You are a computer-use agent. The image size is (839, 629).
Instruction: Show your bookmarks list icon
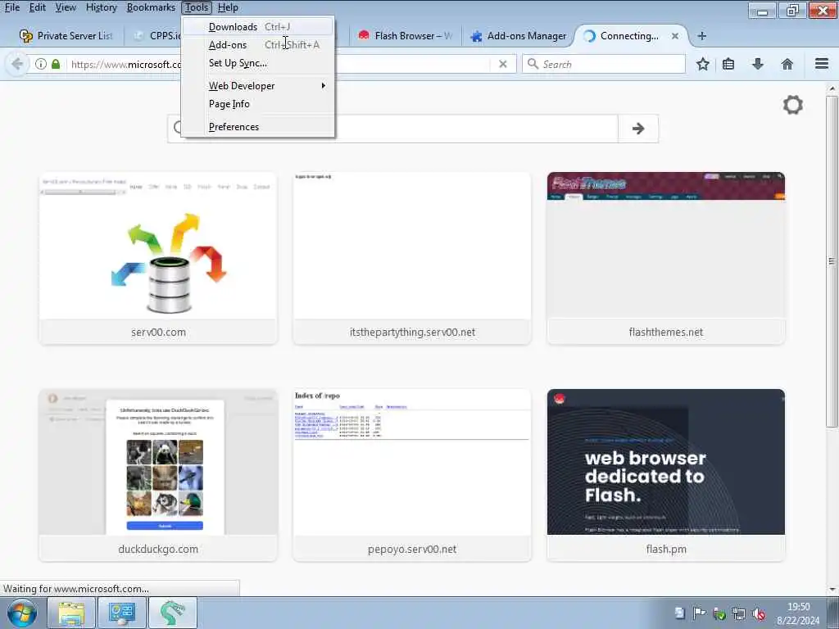728,64
